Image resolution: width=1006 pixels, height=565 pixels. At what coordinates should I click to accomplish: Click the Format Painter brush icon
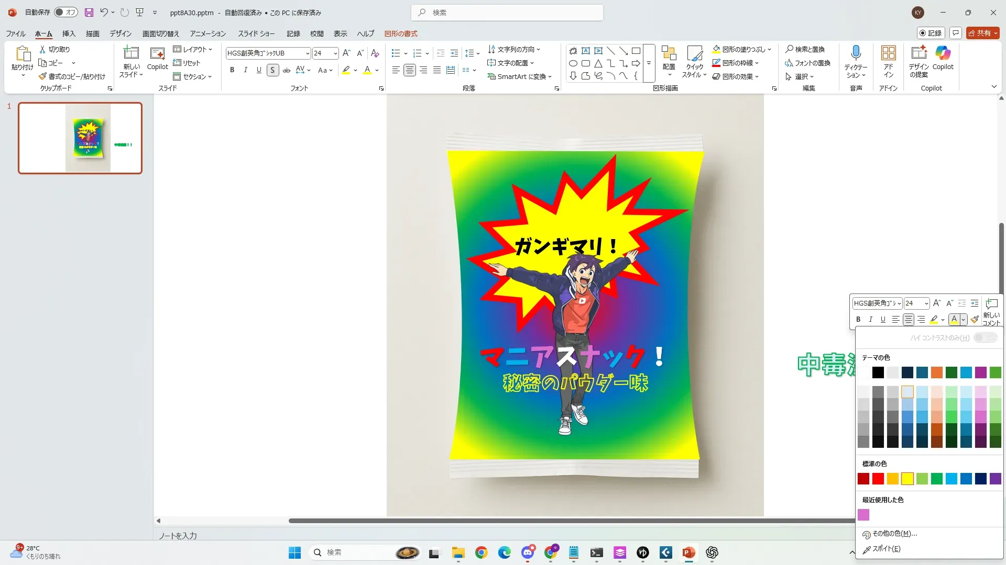tap(42, 76)
